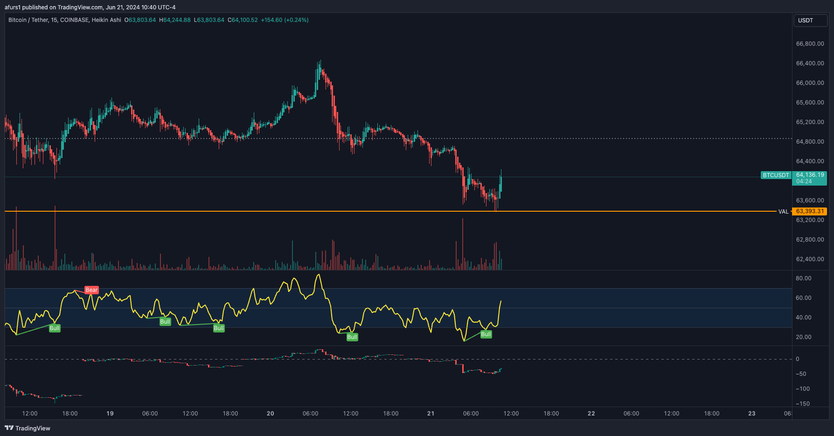Click the orange 63,393.31 price tag

coord(810,211)
